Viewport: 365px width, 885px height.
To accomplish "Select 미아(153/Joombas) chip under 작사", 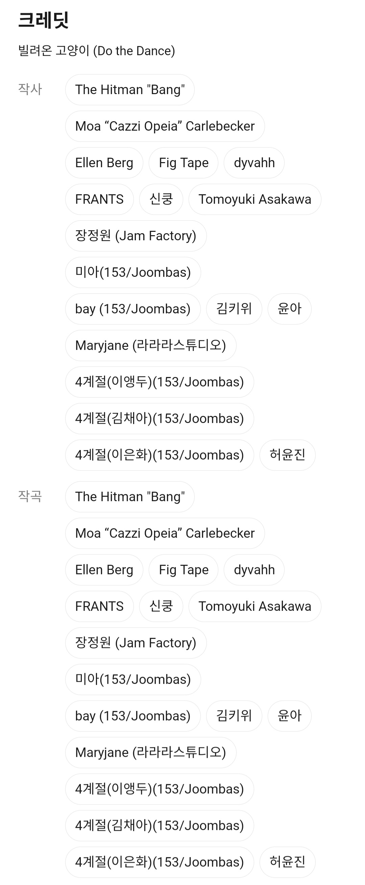I will pyautogui.click(x=133, y=272).
